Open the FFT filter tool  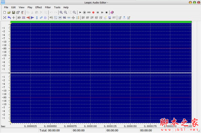tap(114, 18)
